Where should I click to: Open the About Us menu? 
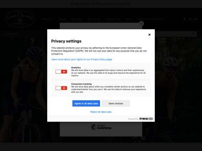94,19
